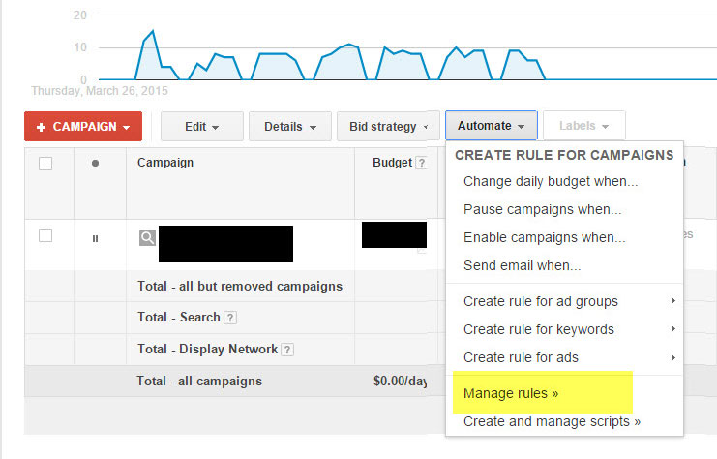The height and width of the screenshot is (459, 717).
Task: Open the Edit dropdown
Action: [x=201, y=126]
